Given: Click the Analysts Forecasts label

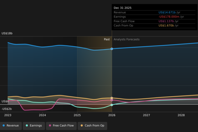Looking at the screenshot, I should 126,39.
